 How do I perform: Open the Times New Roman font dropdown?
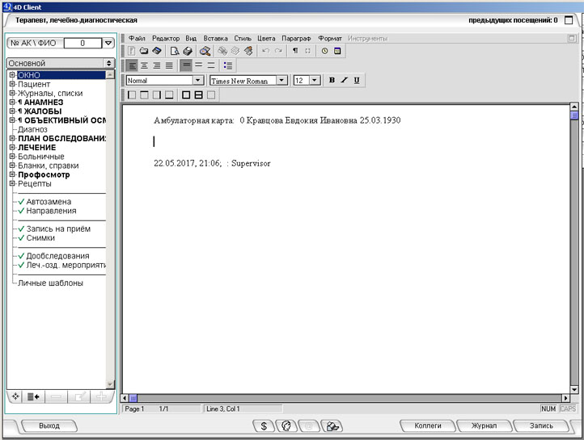click(281, 80)
